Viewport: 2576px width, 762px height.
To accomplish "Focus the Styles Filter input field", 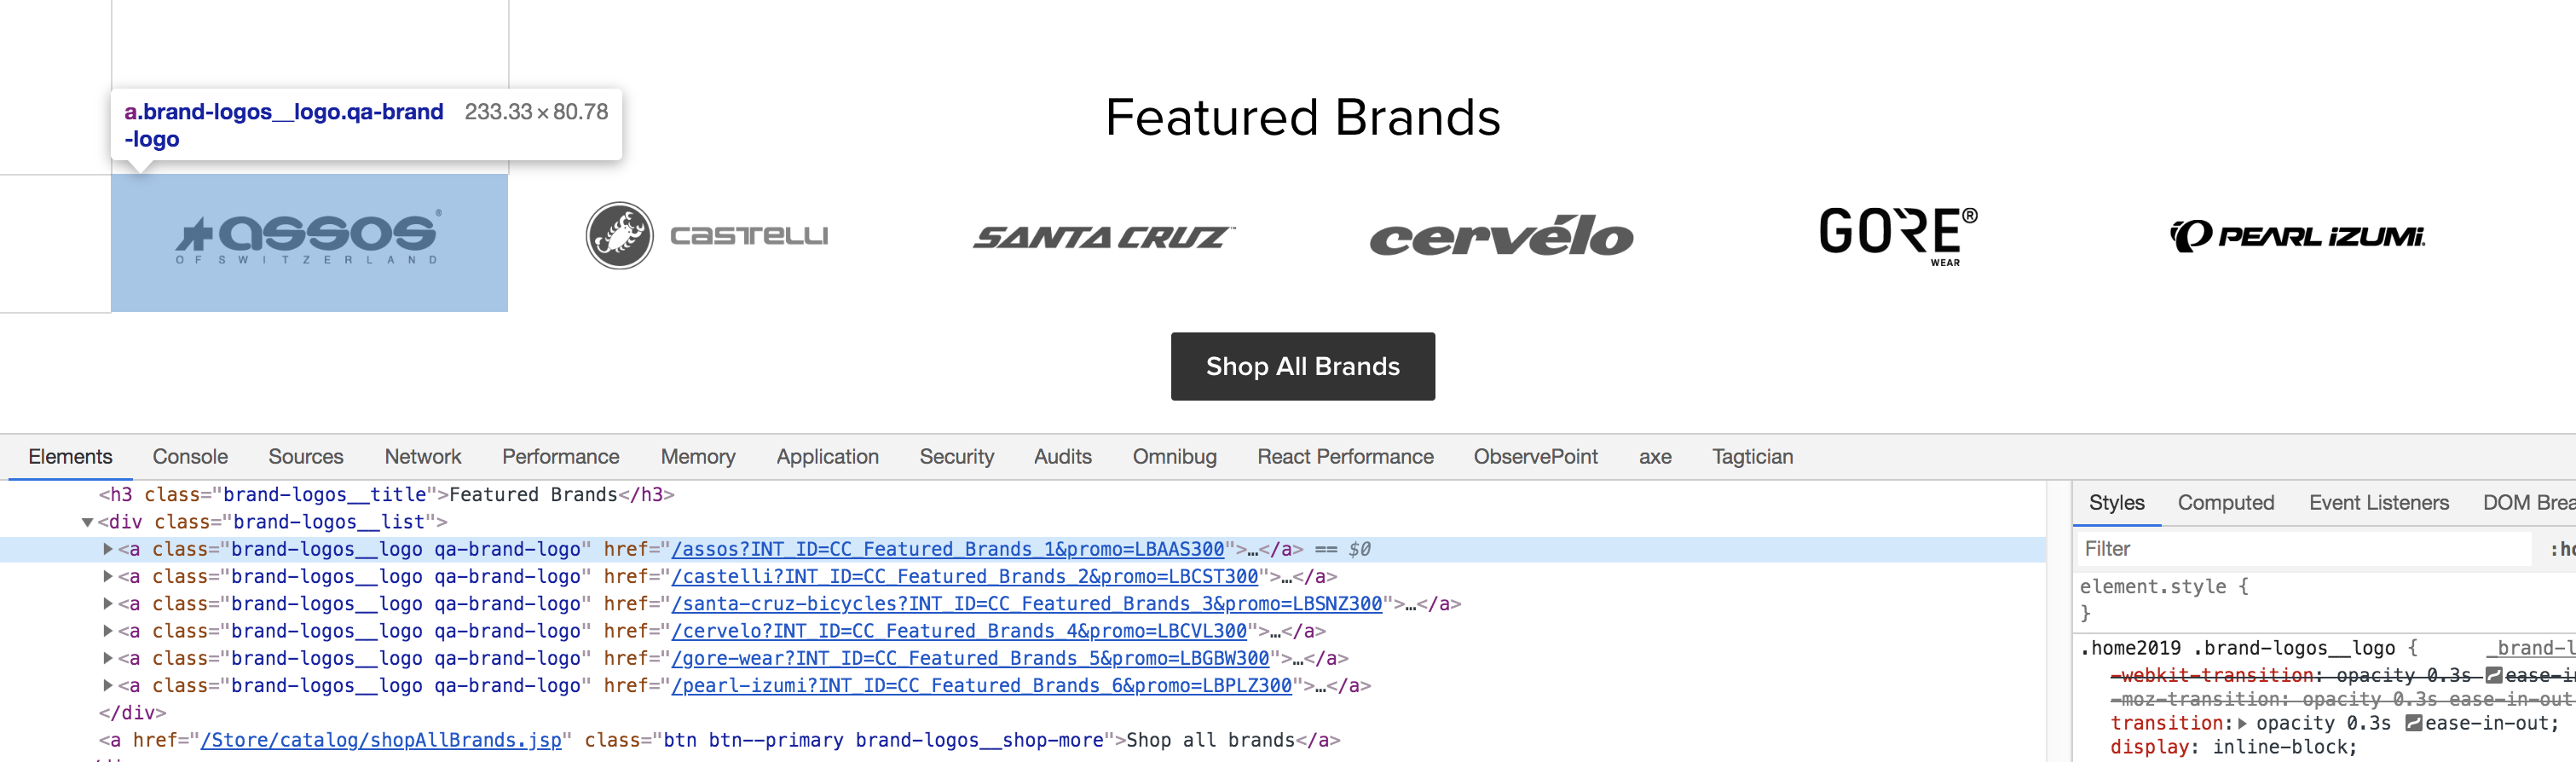I will (x=2300, y=549).
